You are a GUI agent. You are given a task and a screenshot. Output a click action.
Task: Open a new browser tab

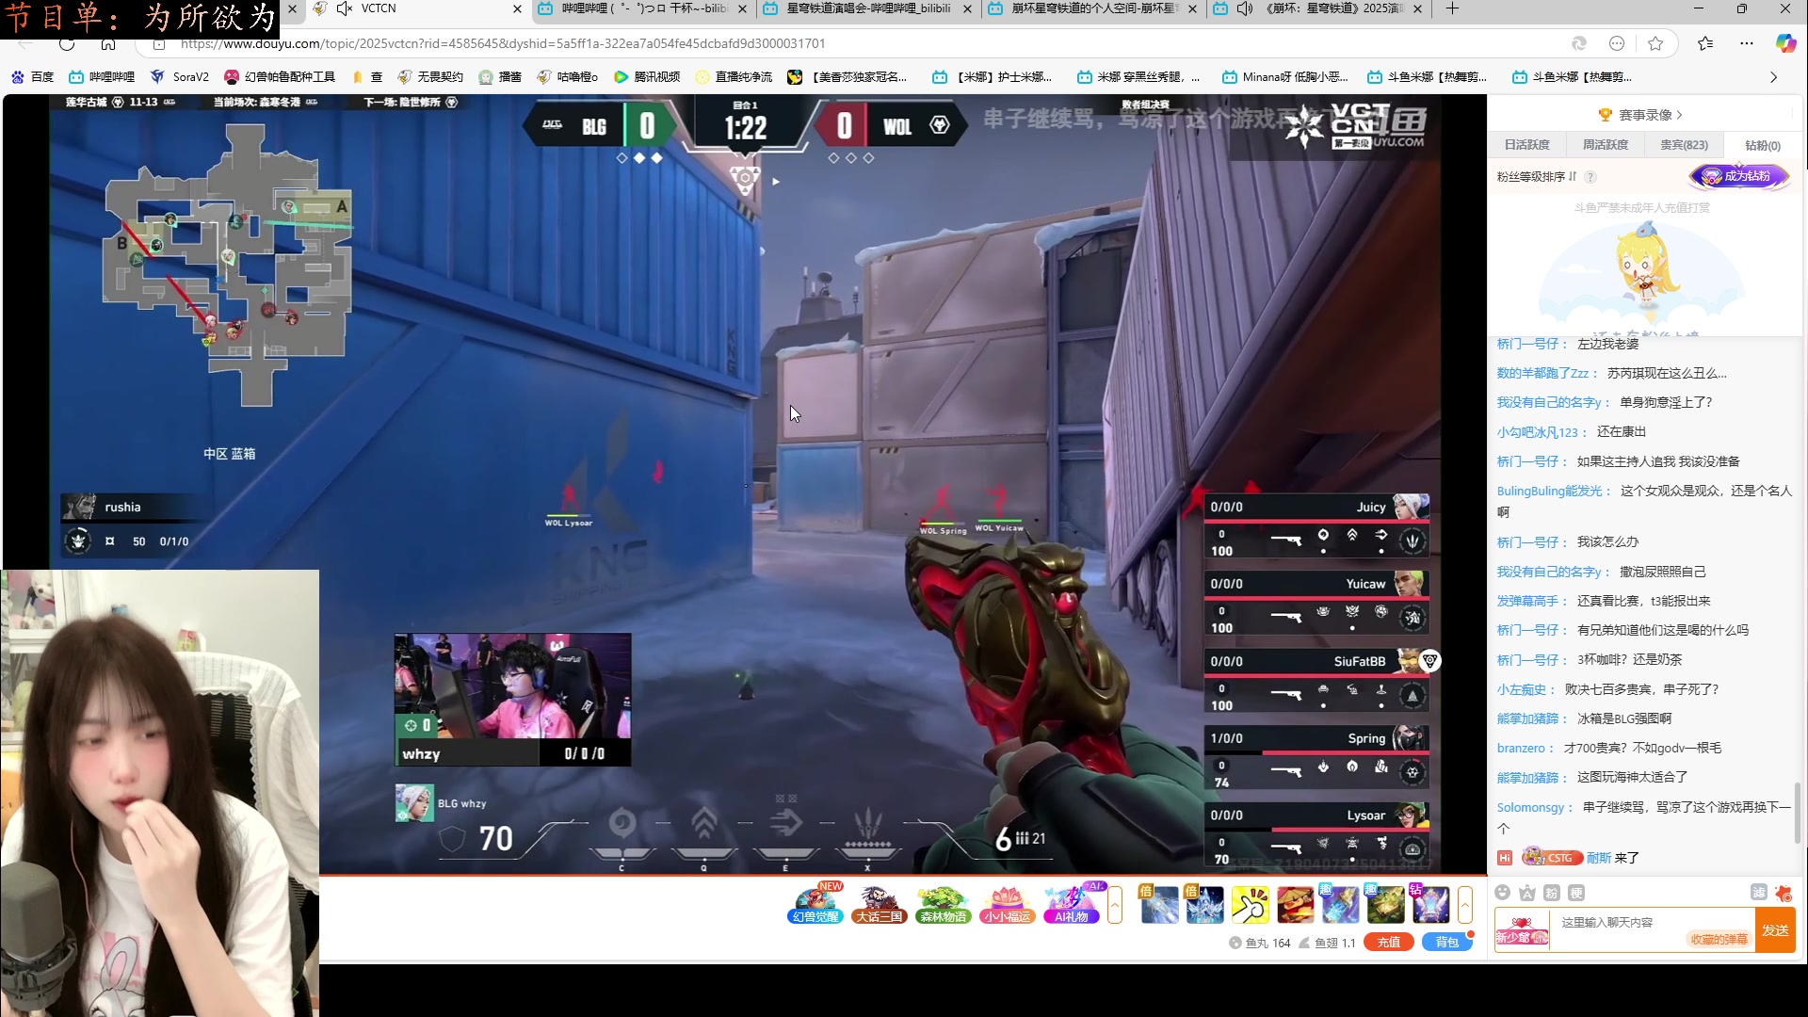1452,8
